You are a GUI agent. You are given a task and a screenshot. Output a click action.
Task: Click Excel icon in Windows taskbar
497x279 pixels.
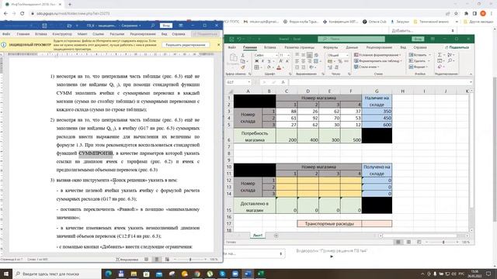point(261,274)
